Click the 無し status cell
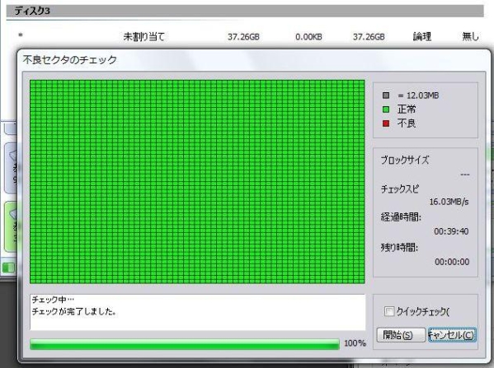The height and width of the screenshot is (368, 494). pos(470,36)
